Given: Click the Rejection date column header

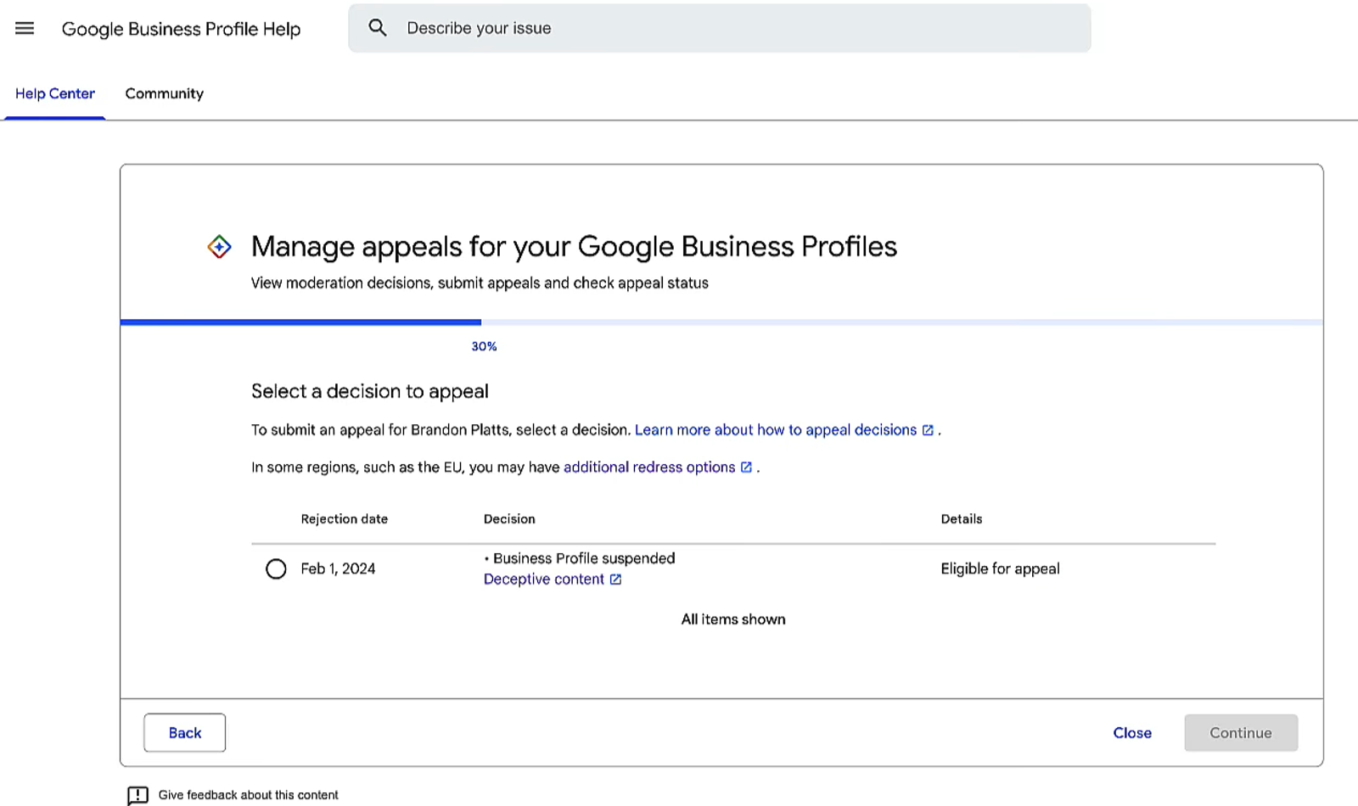Looking at the screenshot, I should [x=345, y=519].
